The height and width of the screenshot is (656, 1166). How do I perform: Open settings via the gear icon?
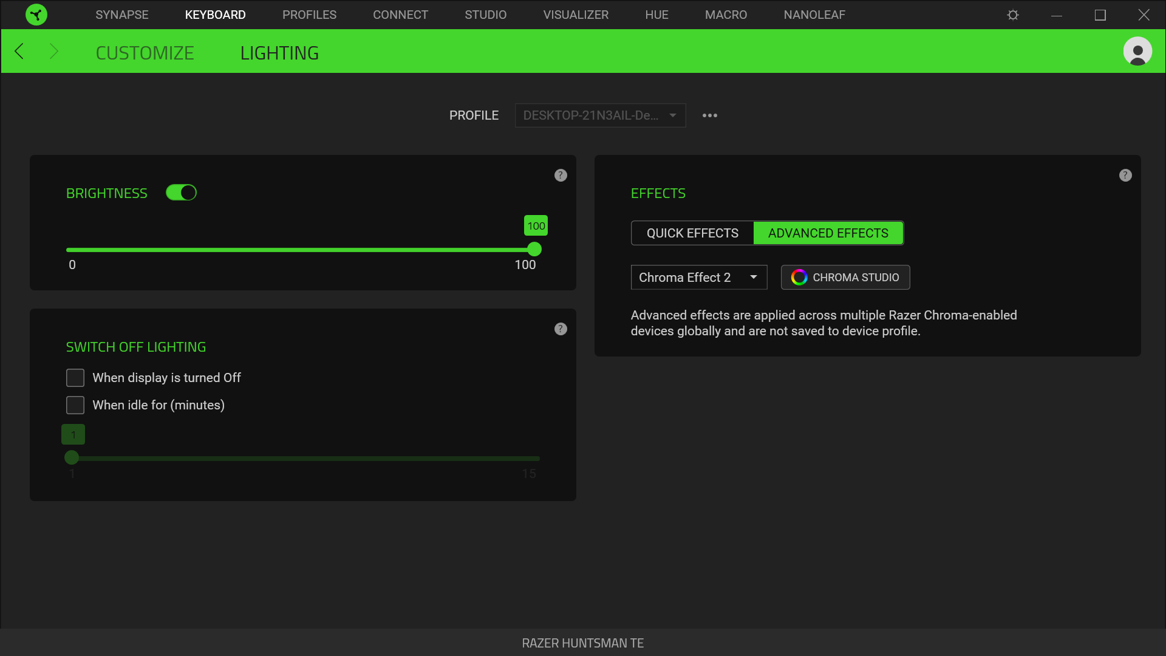click(x=1012, y=15)
